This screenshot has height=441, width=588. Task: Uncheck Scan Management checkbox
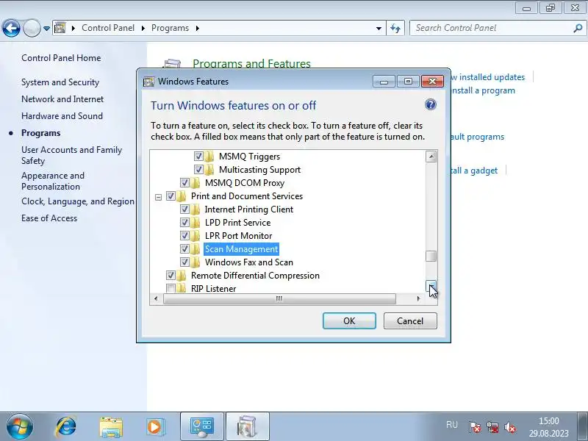coord(184,248)
